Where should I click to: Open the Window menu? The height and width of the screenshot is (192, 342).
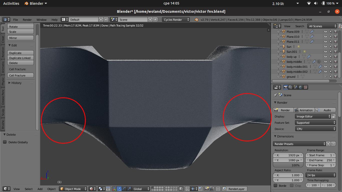pyautogui.click(x=41, y=19)
